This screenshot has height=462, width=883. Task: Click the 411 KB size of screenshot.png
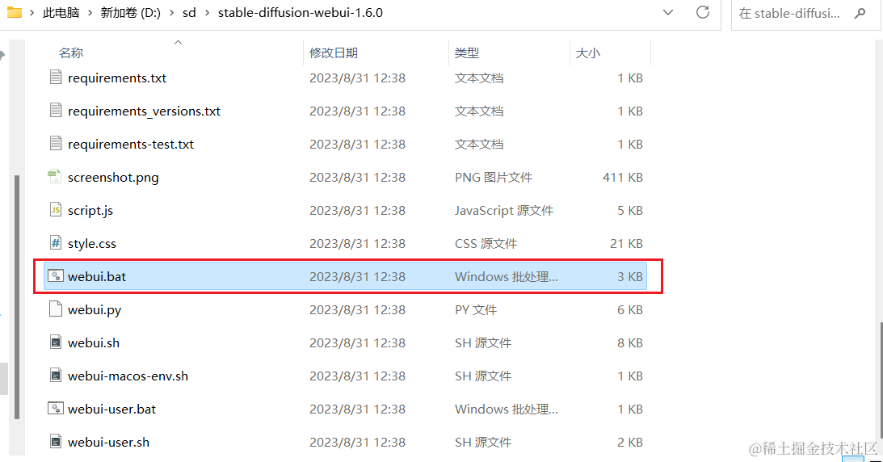coord(622,177)
